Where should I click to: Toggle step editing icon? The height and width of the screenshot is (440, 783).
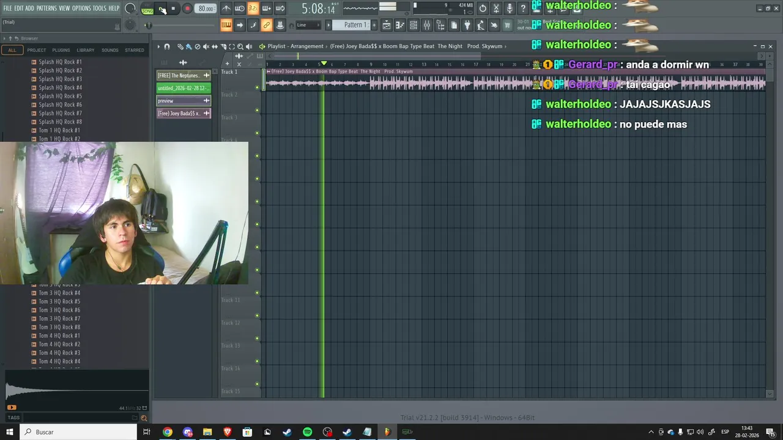(253, 25)
